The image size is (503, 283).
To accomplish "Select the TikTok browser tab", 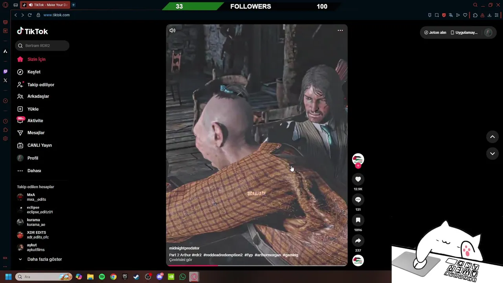I will pos(46,5).
